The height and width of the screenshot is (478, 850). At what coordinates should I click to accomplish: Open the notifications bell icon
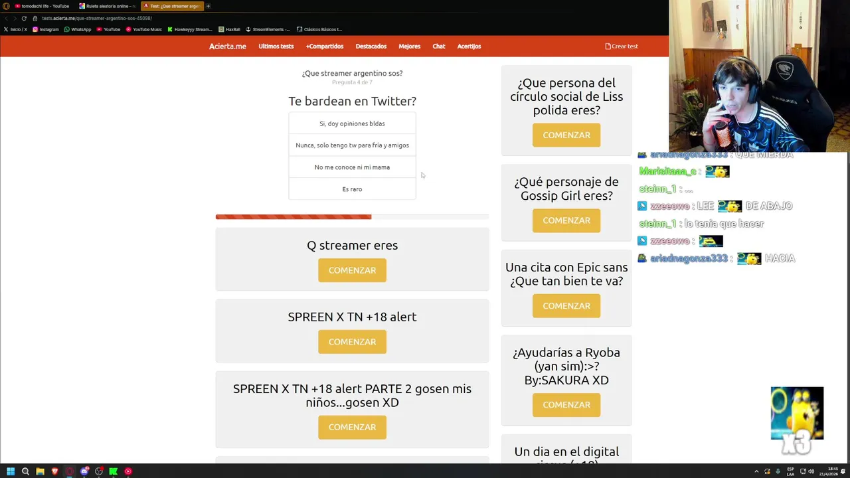(x=845, y=471)
